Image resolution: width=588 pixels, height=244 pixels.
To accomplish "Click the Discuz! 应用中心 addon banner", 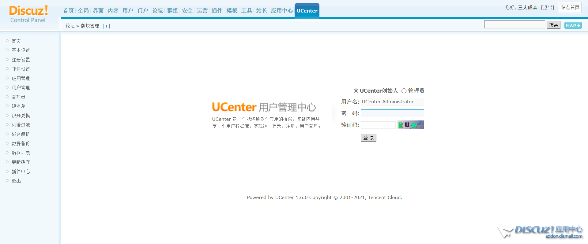I will coord(541,232).
